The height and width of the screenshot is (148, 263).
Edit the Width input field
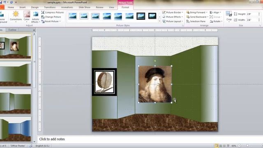[252, 20]
